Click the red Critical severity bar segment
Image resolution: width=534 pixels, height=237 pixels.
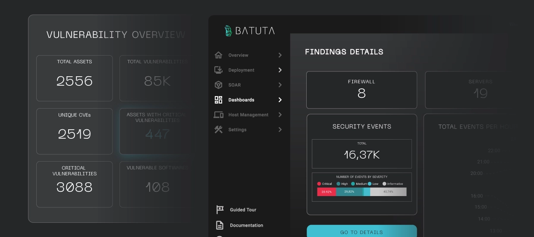tap(327, 192)
